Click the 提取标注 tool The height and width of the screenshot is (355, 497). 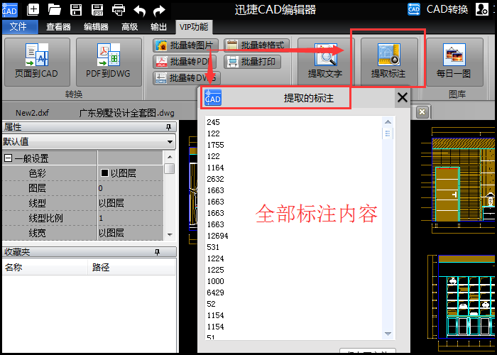point(388,62)
